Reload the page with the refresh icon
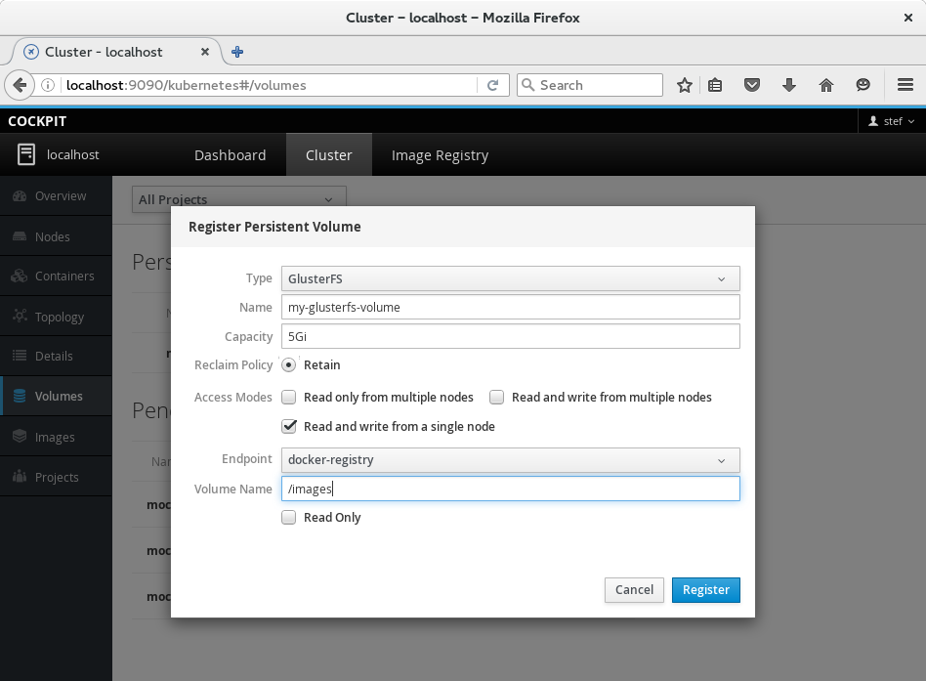The image size is (926, 681). [x=493, y=85]
